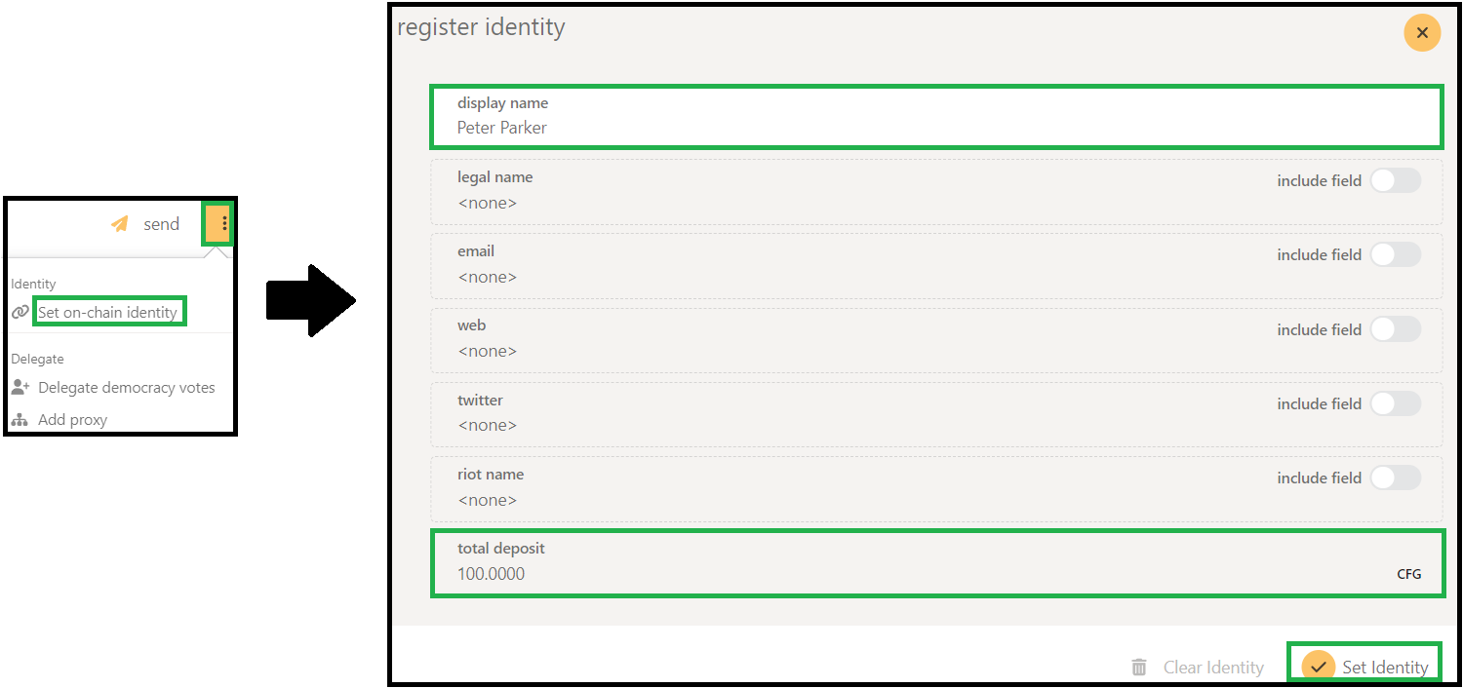Click the paper plane send icon

[120, 224]
